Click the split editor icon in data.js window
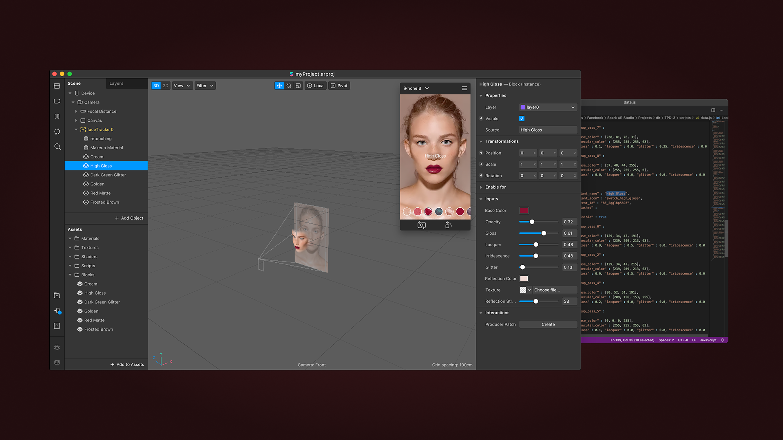 point(713,110)
